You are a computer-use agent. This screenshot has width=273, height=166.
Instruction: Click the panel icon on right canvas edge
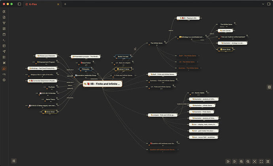(x=269, y=87)
